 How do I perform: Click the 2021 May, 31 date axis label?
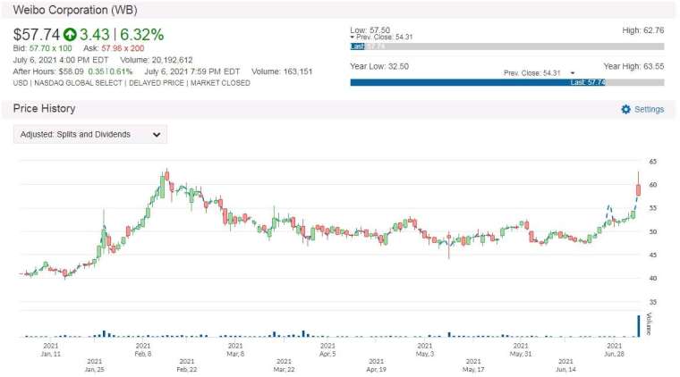click(x=521, y=349)
